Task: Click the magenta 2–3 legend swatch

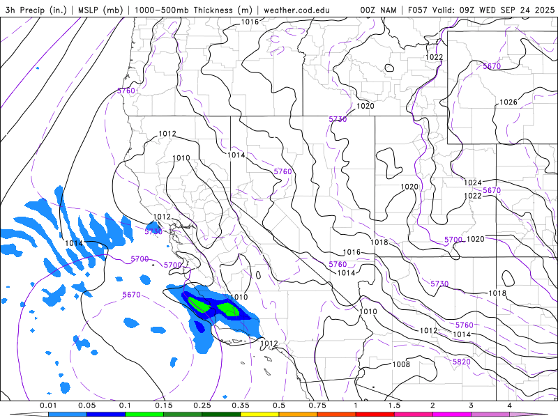Action: click(x=452, y=415)
